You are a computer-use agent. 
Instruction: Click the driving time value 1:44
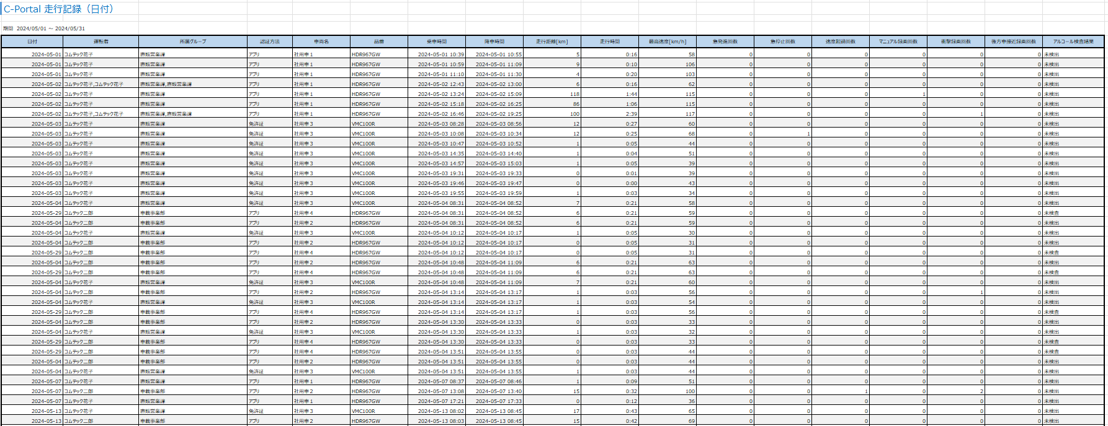point(632,94)
